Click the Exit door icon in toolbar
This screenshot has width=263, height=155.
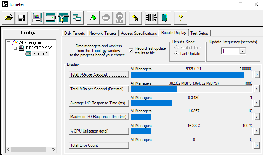click(164, 18)
